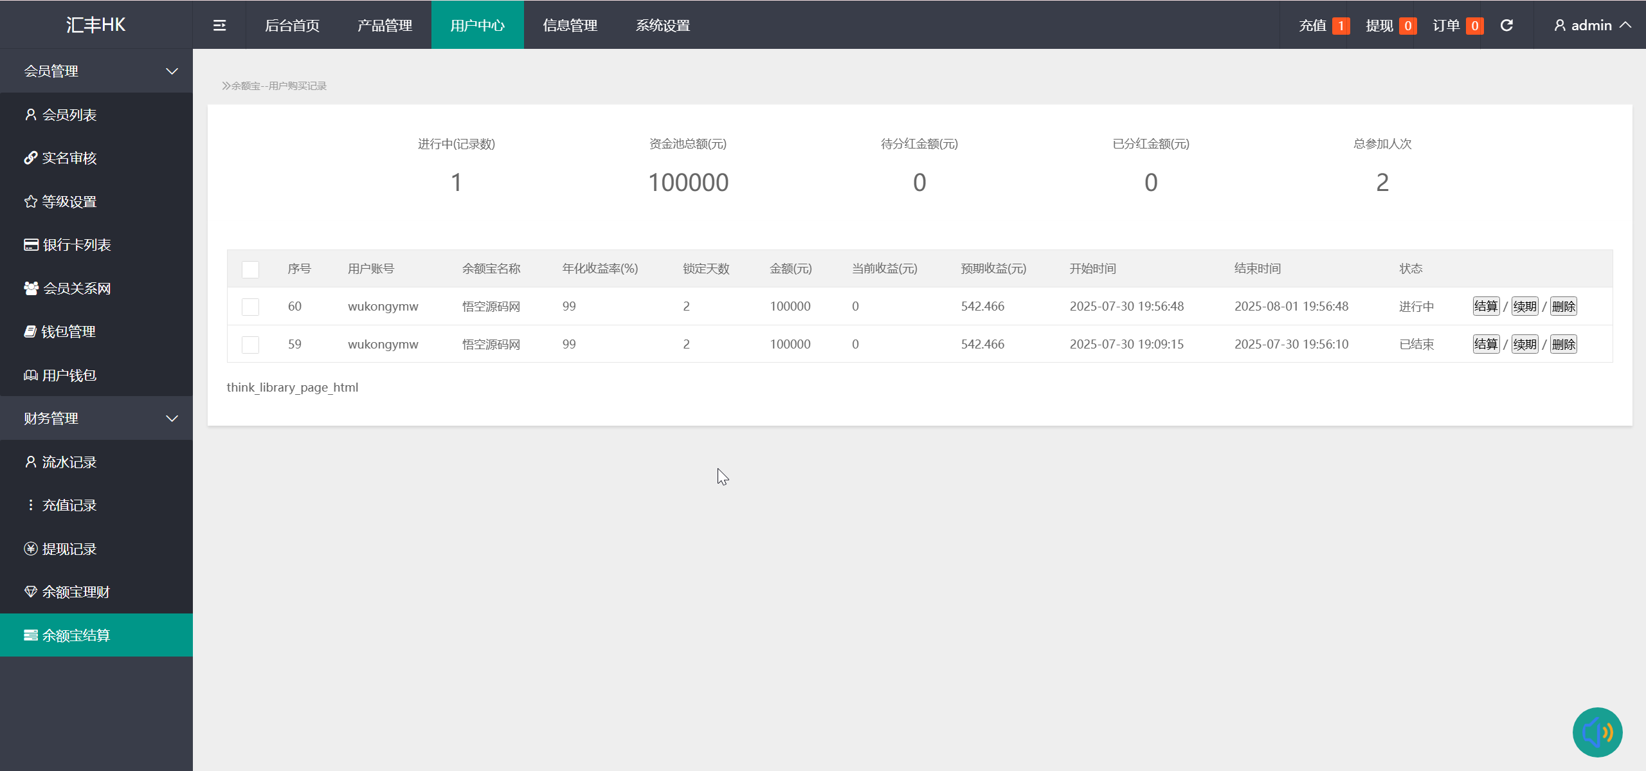Screen dimensions: 1646x771
Task: Click the refresh icon in top bar
Action: 1506,25
